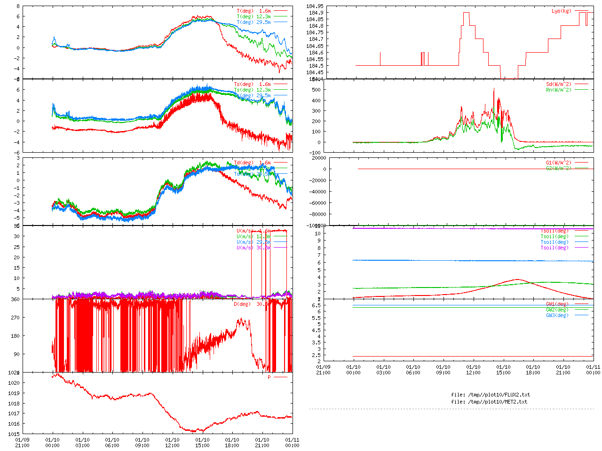The height and width of the screenshot is (451, 602).
Task: Select the D(deg) 30.5m legend entry
Action: tap(260, 304)
